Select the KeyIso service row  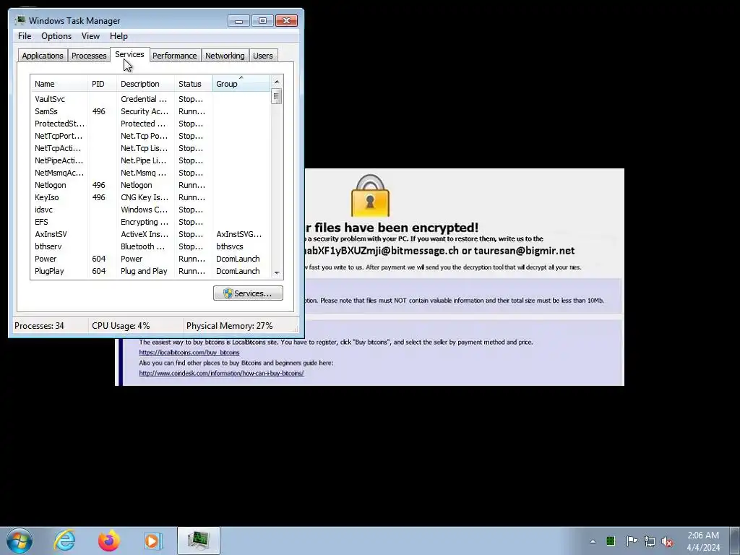150,197
